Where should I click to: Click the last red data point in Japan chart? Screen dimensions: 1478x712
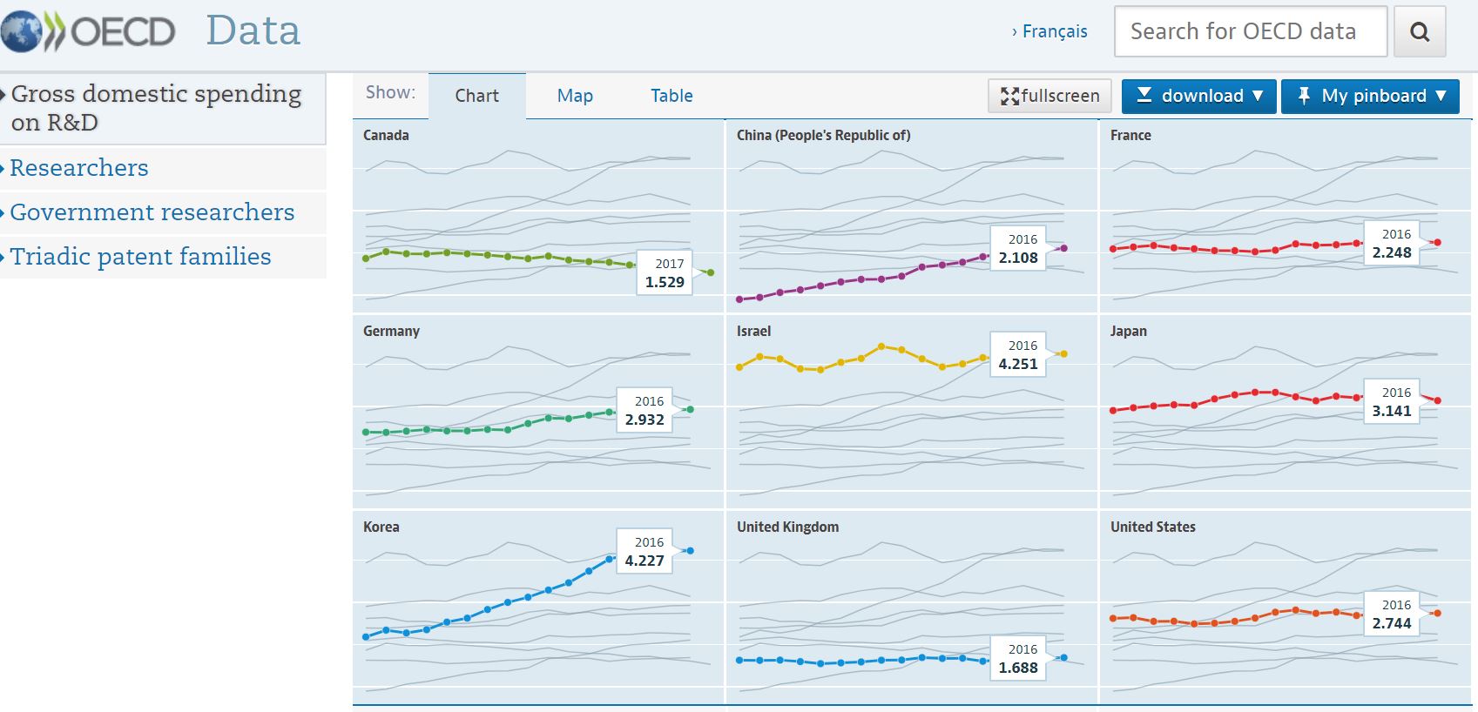tap(1437, 400)
